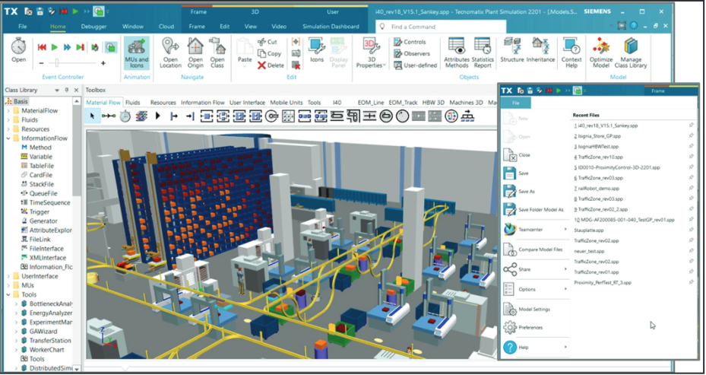Click the minus to decrease simulation speed

(41, 63)
